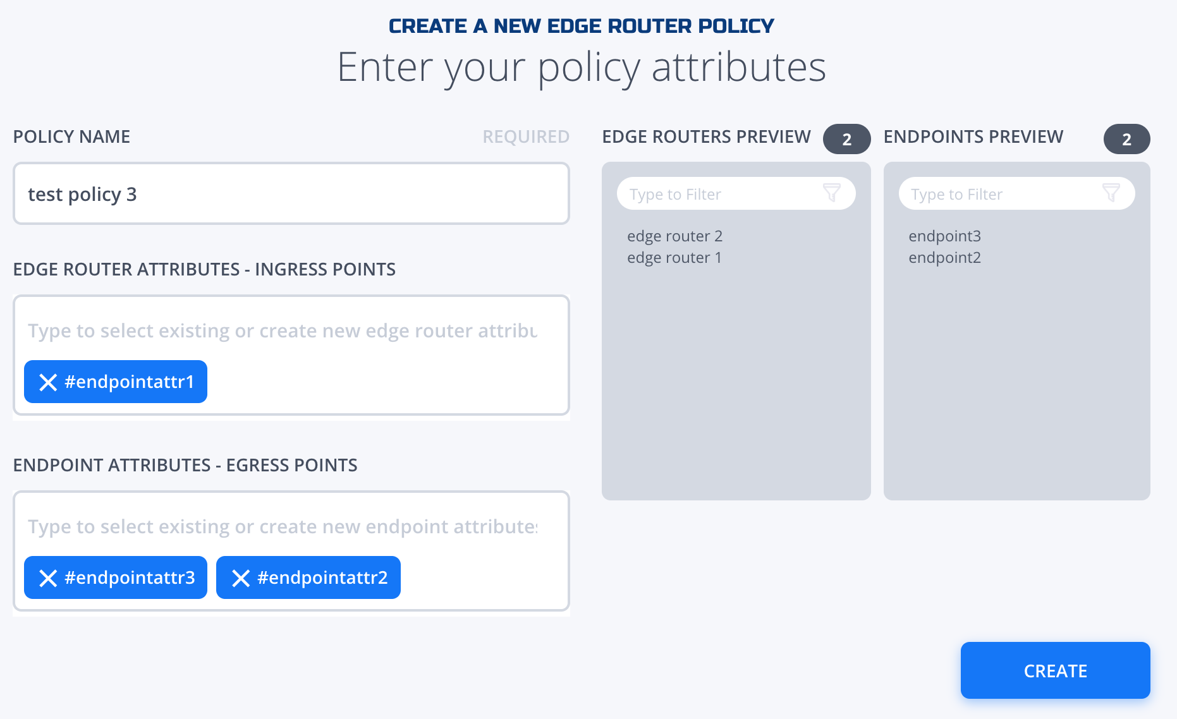Image resolution: width=1177 pixels, height=719 pixels.
Task: Click the endpoint attributes input
Action: (x=283, y=526)
